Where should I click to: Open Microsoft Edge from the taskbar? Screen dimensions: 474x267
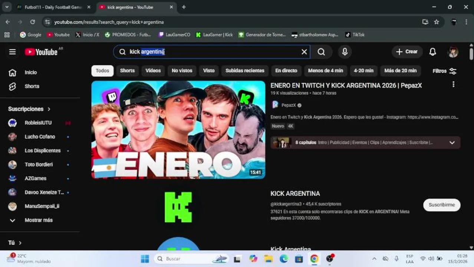[284, 258]
